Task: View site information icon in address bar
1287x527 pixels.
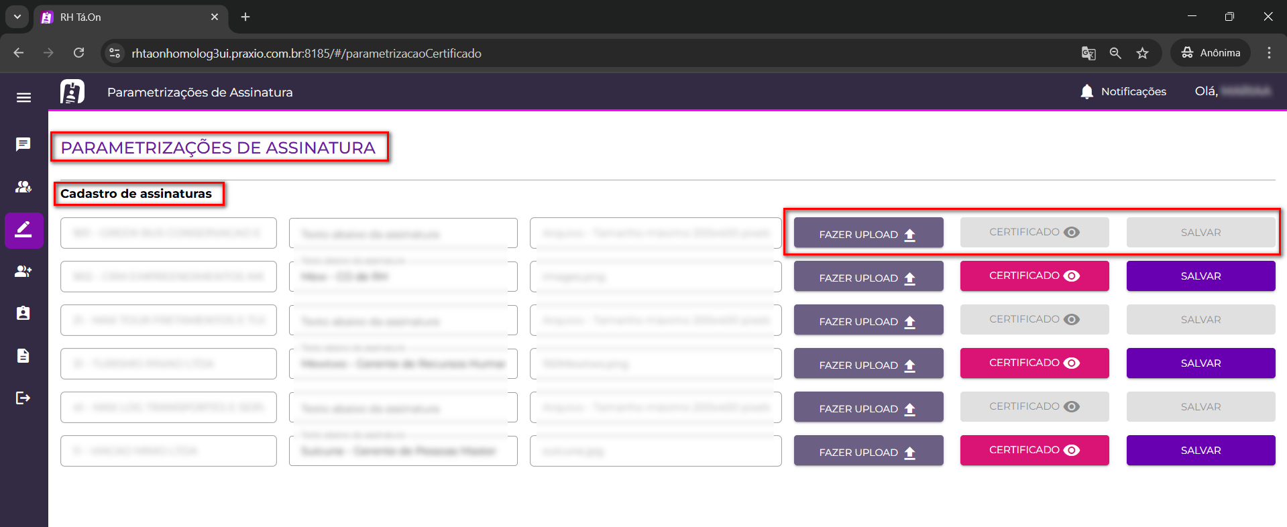Action: coord(115,53)
